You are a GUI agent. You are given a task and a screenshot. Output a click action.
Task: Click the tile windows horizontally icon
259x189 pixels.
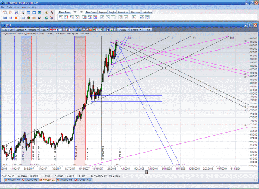coord(29,12)
